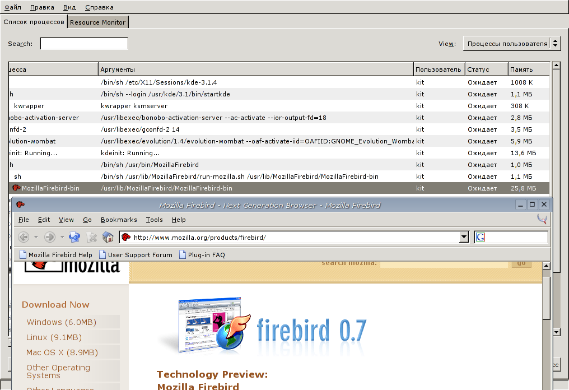The image size is (569, 390).
Task: Select the evolution-wombat process row
Action: tap(279, 141)
